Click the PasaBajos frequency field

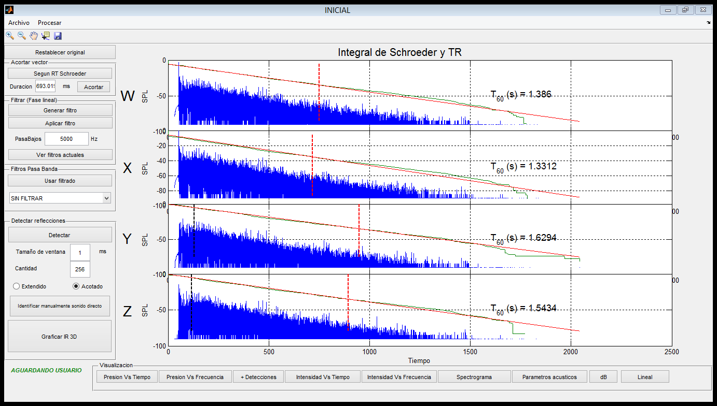[66, 139]
